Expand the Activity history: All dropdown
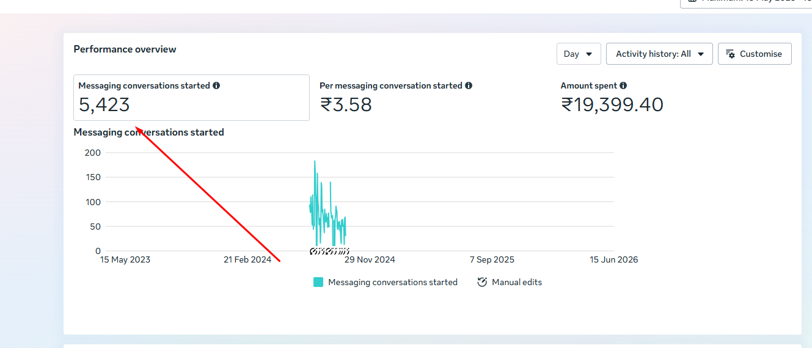The height and width of the screenshot is (348, 812). click(659, 54)
